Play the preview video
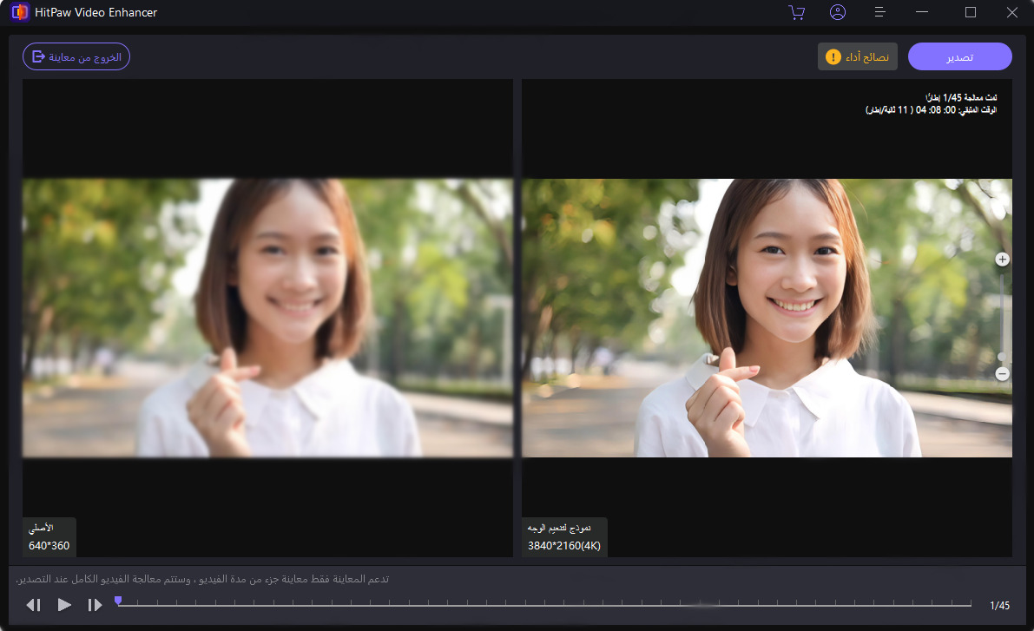Viewport: 1034px width, 631px height. [x=64, y=605]
